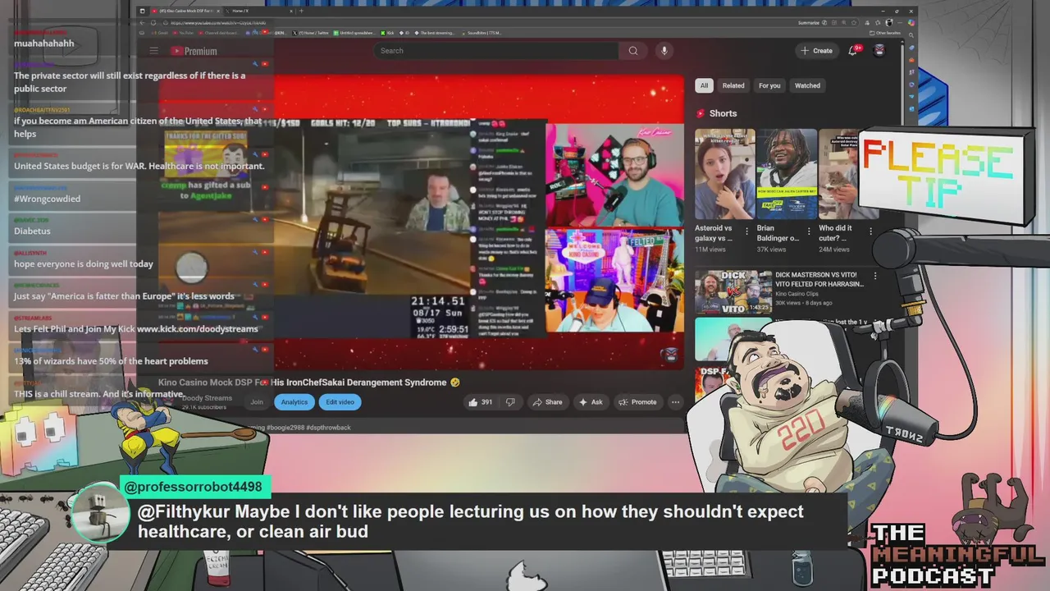Open the Create button menu
The image size is (1050, 591).
pos(816,51)
